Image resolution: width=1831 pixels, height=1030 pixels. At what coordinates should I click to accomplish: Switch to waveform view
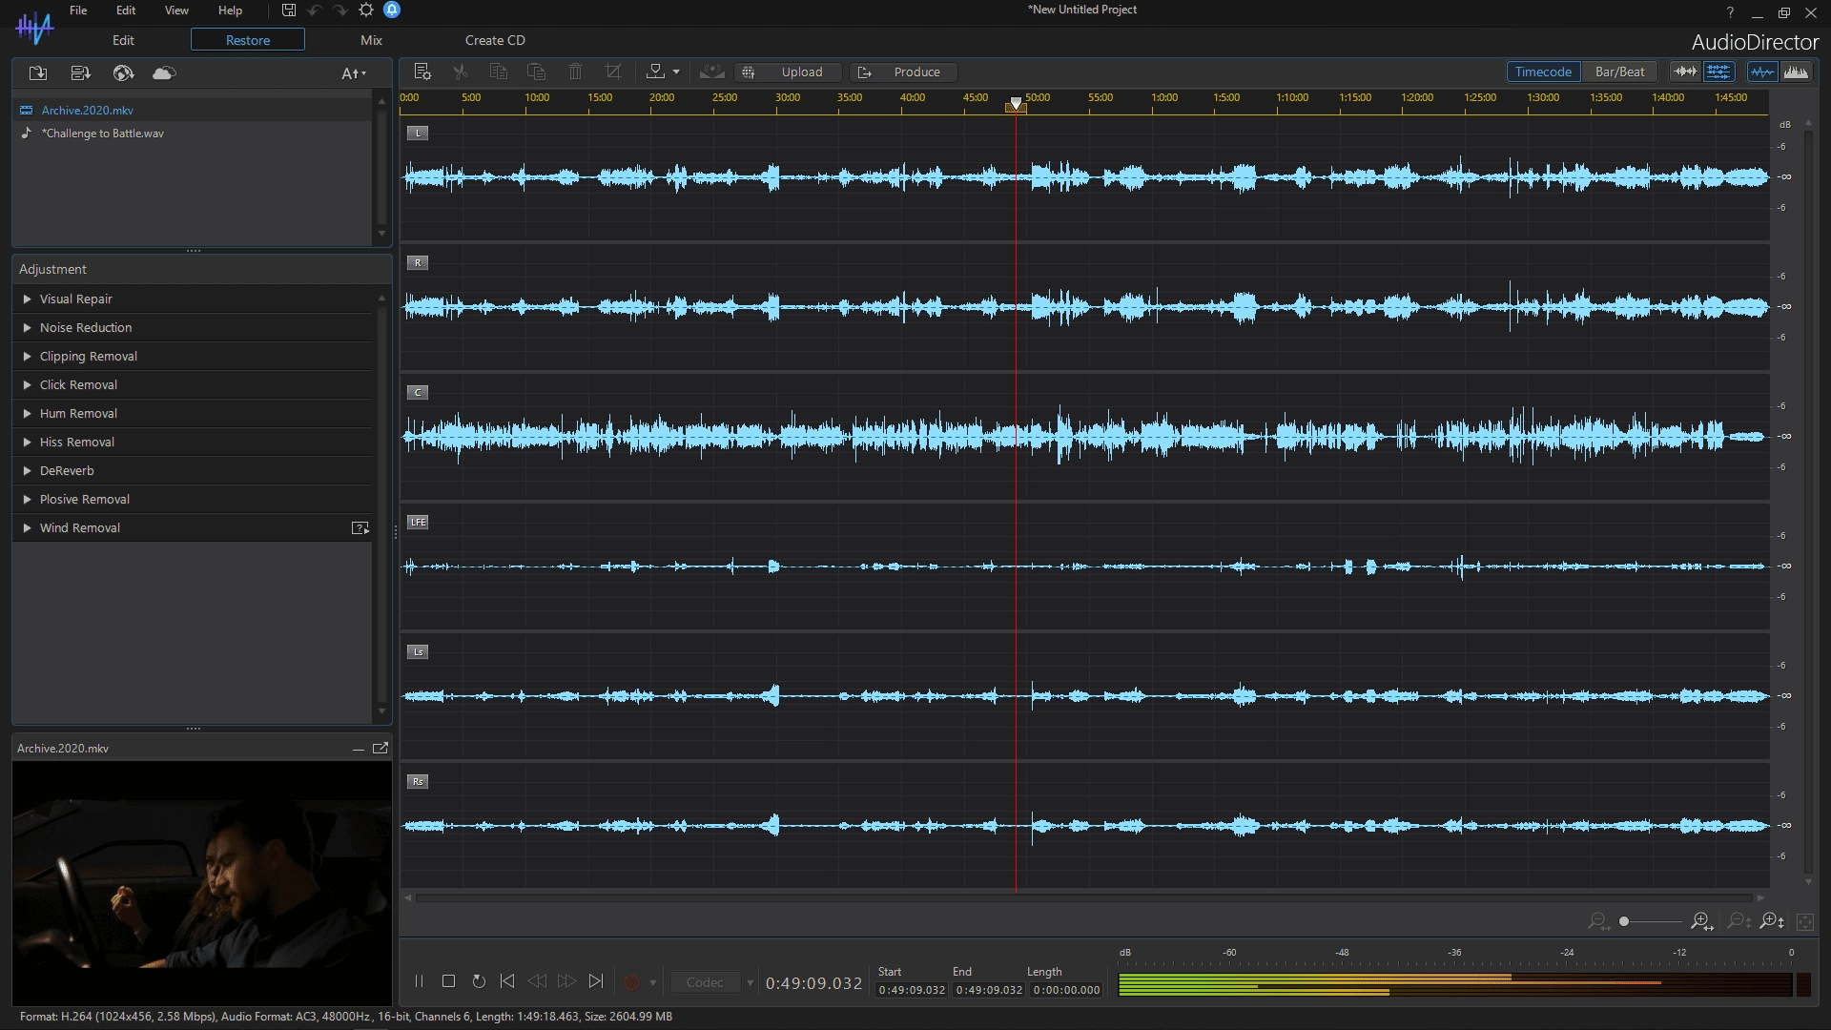point(1762,72)
